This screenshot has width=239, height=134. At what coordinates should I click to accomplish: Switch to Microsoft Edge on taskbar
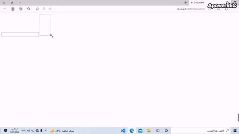tap(132, 131)
